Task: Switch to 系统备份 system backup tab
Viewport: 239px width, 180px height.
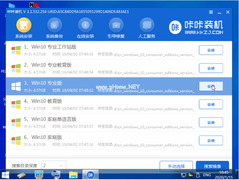Action: pos(54,28)
